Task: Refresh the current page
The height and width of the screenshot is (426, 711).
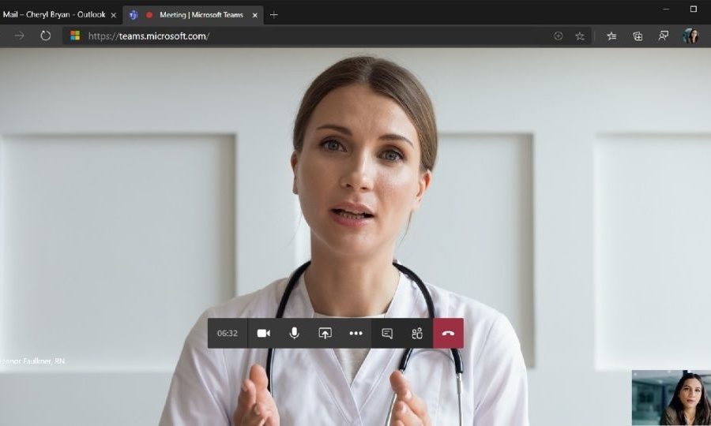Action: click(46, 35)
